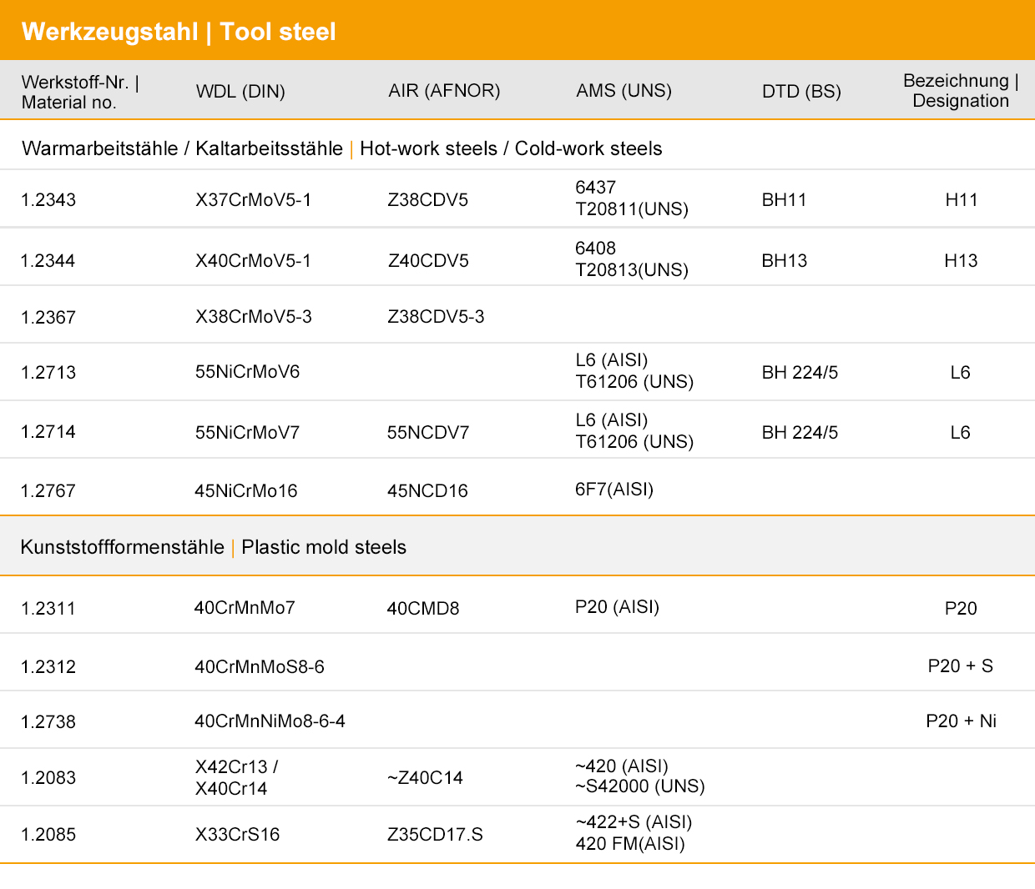
Task: Select the 40CrMnMoS8-6 cell
Action: click(260, 667)
